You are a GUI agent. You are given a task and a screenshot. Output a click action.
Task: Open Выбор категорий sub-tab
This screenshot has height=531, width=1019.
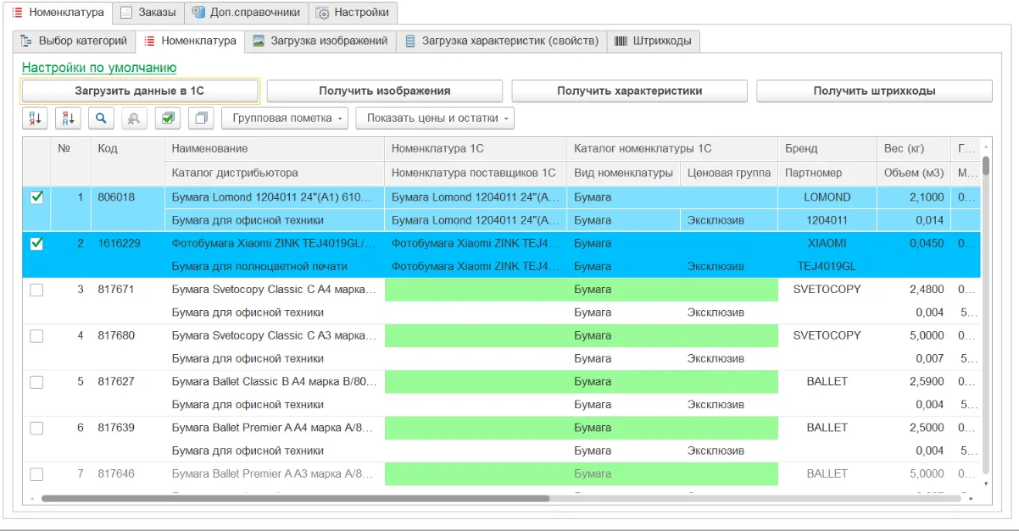(74, 41)
